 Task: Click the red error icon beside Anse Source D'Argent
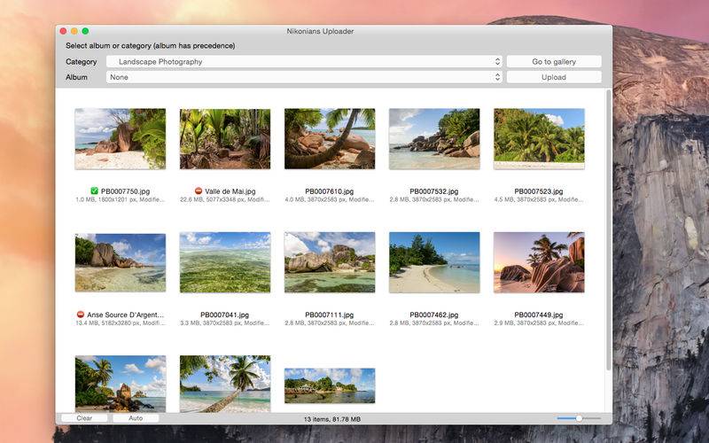pos(81,315)
